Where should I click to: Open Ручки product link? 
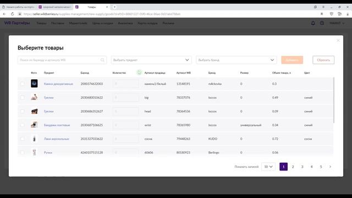click(x=48, y=152)
